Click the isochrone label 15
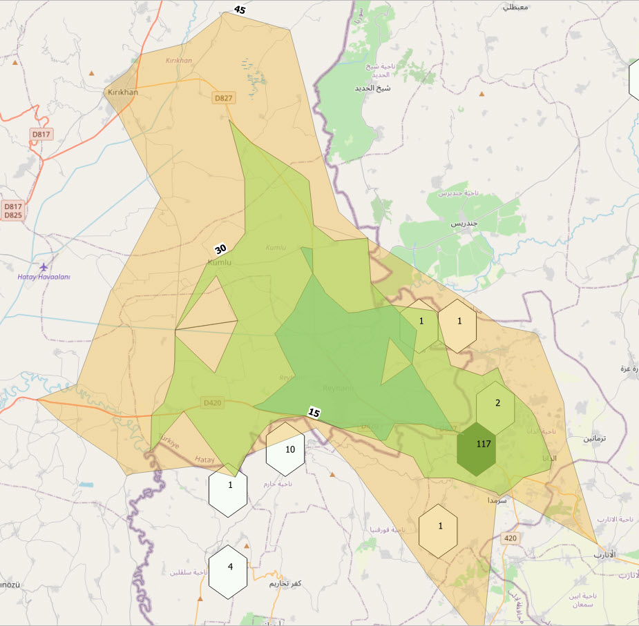This screenshot has height=626, width=639. tap(314, 413)
